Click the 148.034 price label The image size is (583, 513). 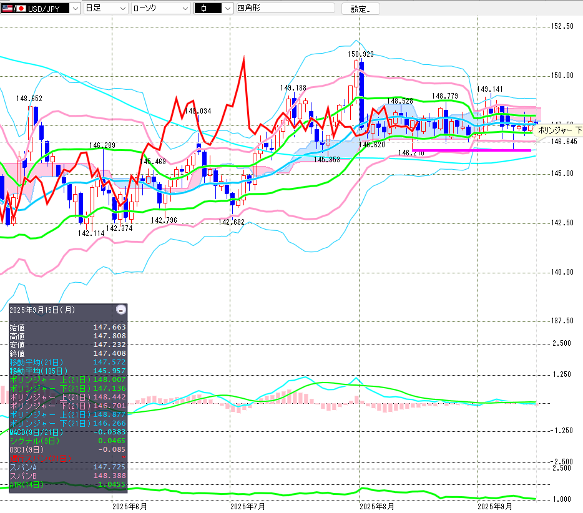coord(198,111)
